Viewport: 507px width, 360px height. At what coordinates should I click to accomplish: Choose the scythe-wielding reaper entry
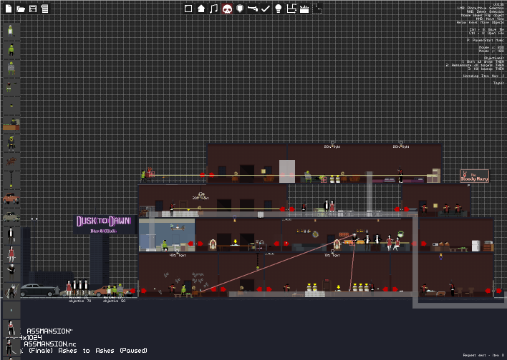coord(11,291)
